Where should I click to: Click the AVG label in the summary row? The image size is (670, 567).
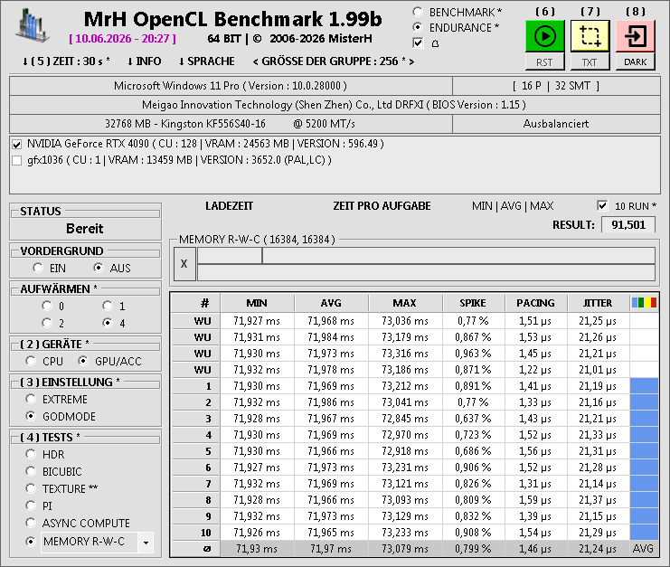tap(644, 549)
